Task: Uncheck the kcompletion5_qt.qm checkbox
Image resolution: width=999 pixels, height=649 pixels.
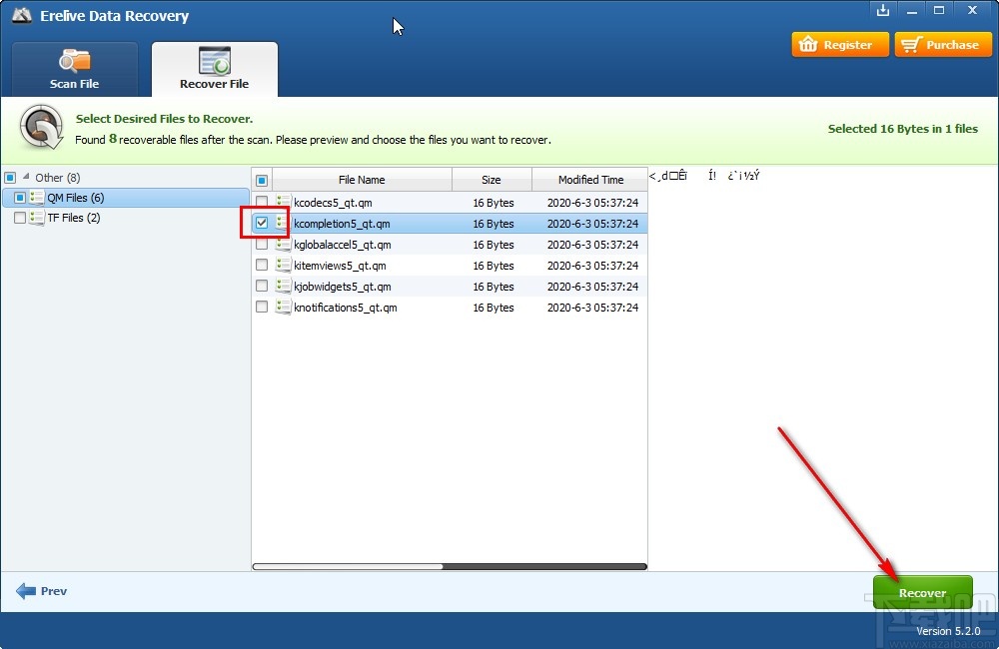Action: pos(261,223)
